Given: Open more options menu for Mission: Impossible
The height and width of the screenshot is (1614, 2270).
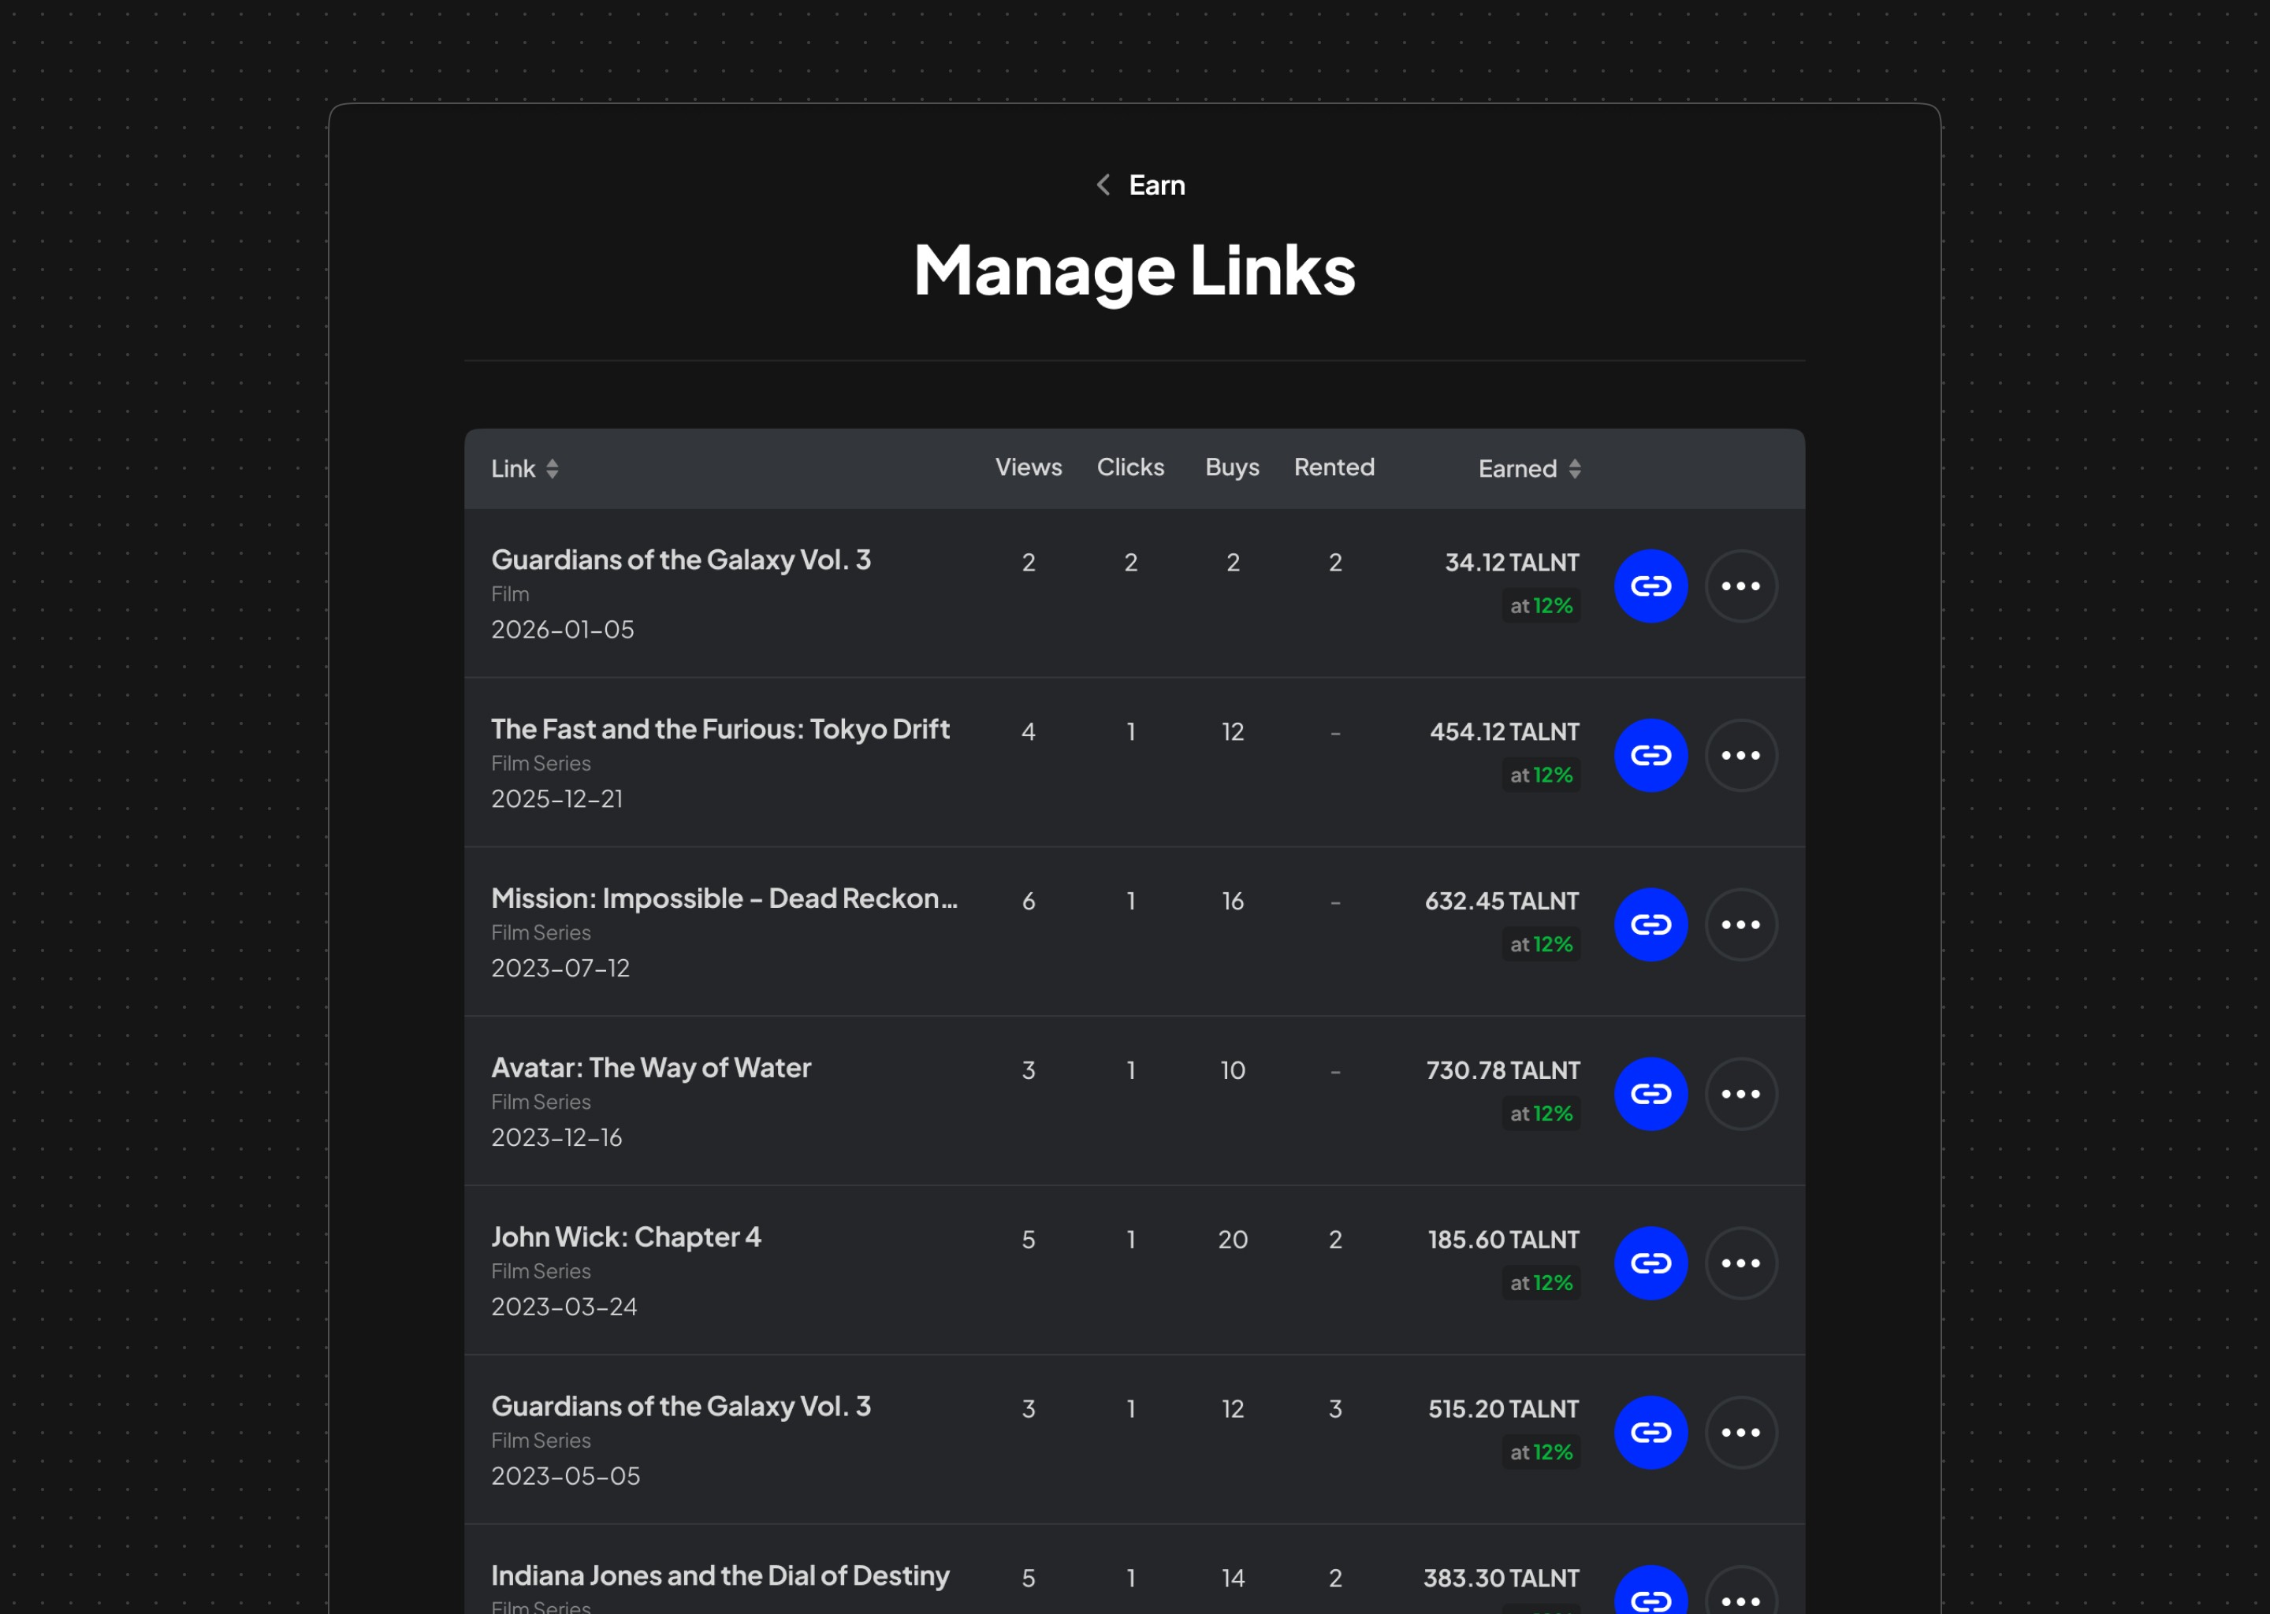Looking at the screenshot, I should click(1740, 924).
